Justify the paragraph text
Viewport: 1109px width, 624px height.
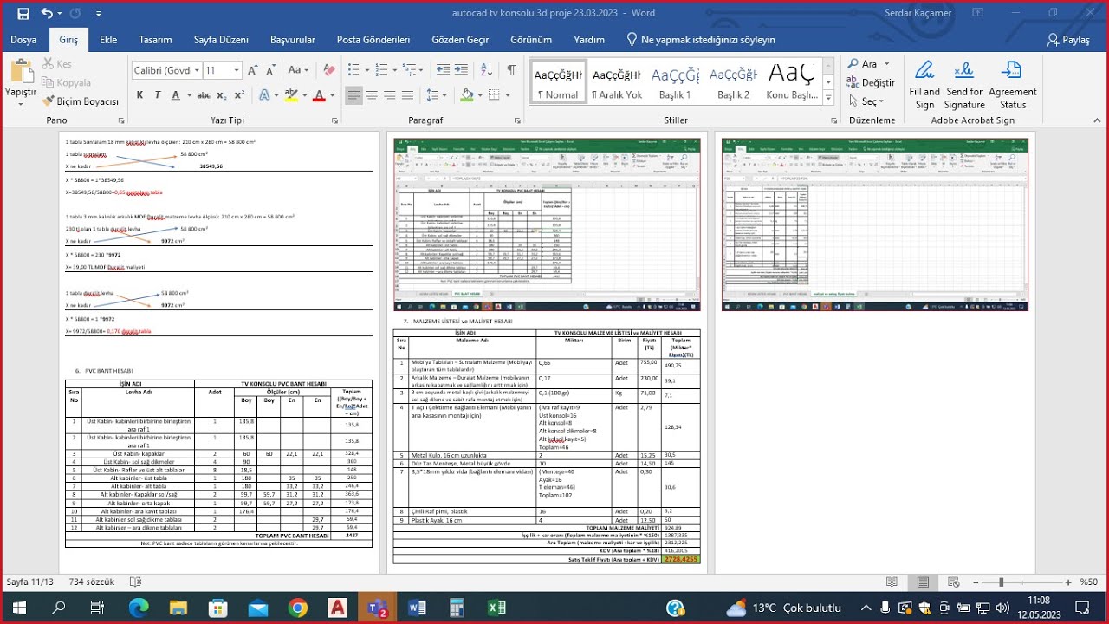coord(408,95)
